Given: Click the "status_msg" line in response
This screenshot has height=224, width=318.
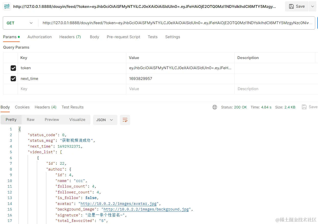Looking at the screenshot, I should click(x=61, y=141).
